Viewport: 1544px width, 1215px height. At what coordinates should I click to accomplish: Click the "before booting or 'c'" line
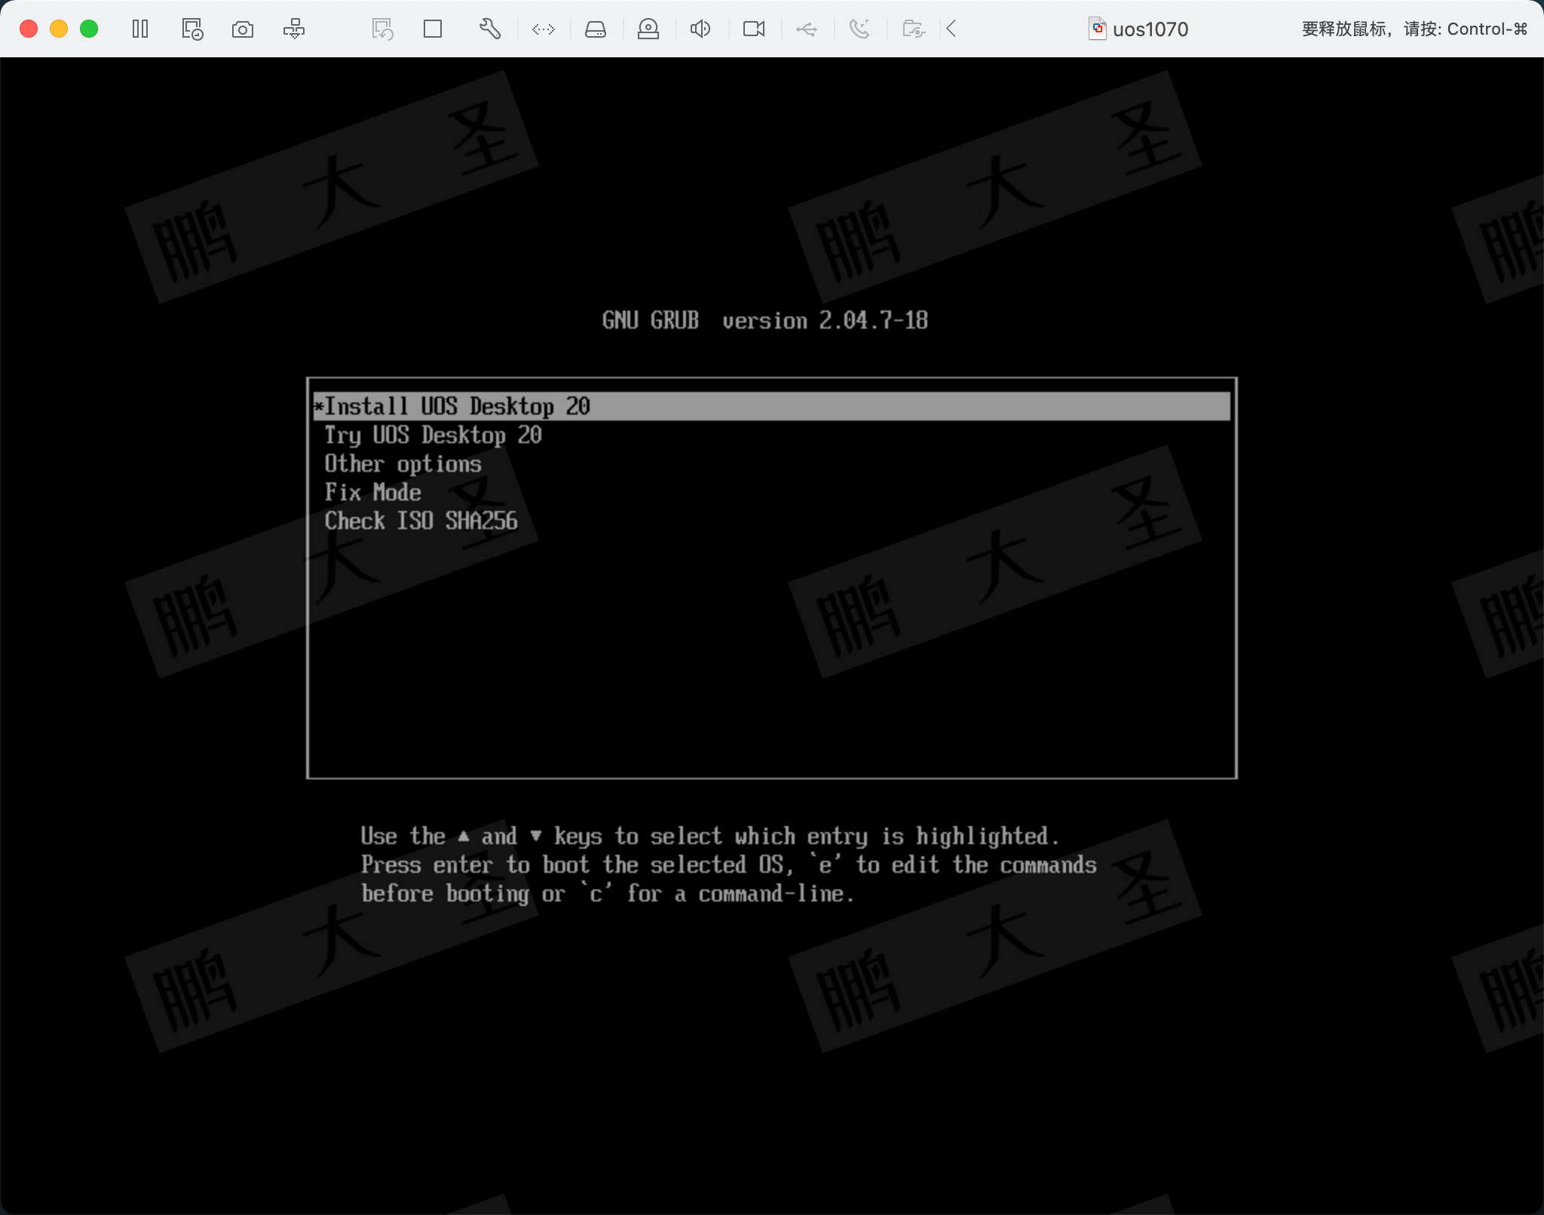click(608, 894)
